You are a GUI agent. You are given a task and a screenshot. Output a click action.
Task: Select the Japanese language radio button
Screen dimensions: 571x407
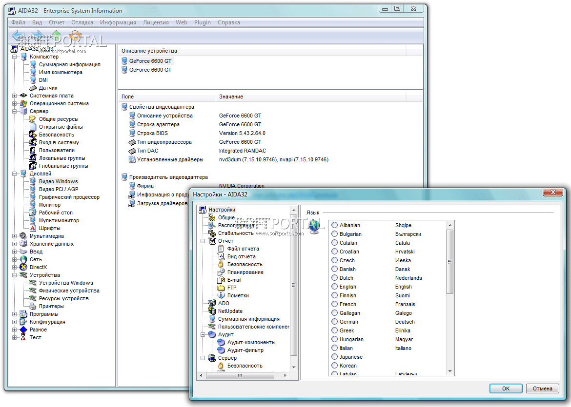pyautogui.click(x=335, y=357)
